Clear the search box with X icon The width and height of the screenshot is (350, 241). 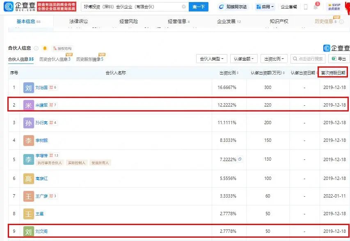(x=184, y=7)
